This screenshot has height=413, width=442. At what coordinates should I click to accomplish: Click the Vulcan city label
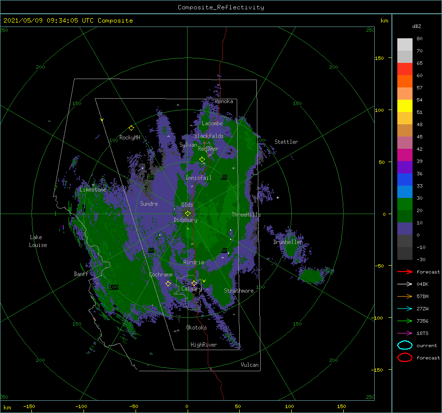coord(250,365)
